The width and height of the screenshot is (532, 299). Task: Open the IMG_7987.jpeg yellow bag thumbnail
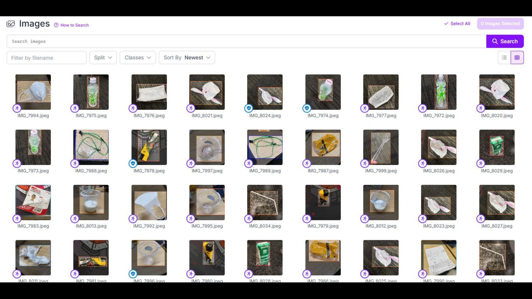(323, 147)
